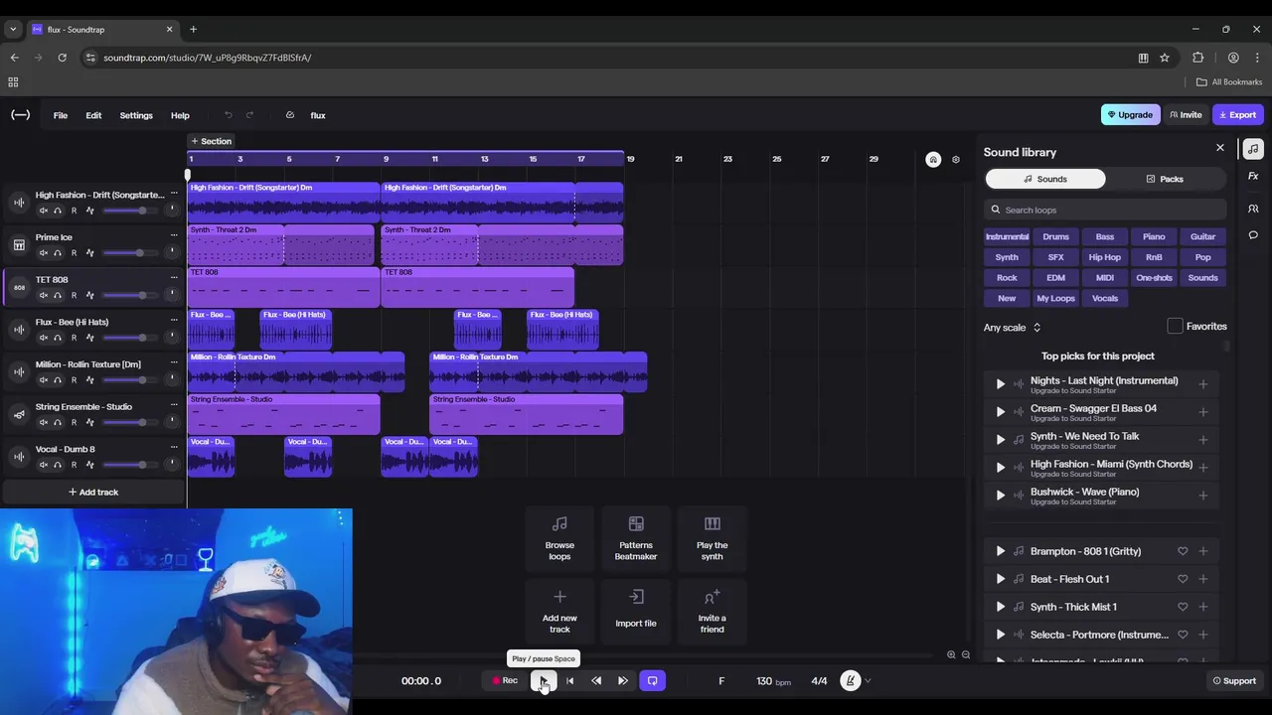The width and height of the screenshot is (1272, 715).
Task: Export the project
Action: (x=1237, y=115)
